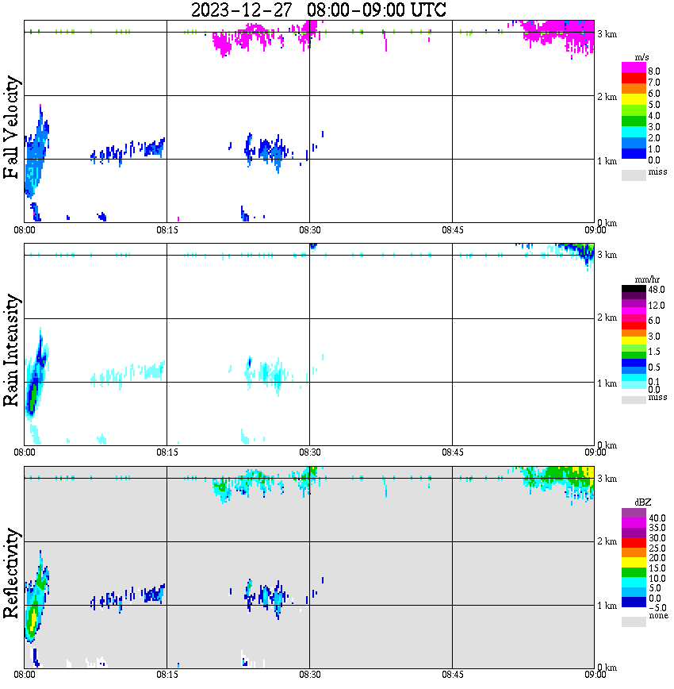Click the 4.0 value in the m/s legend
Viewport: 674px width, 689px height.
tap(654, 116)
